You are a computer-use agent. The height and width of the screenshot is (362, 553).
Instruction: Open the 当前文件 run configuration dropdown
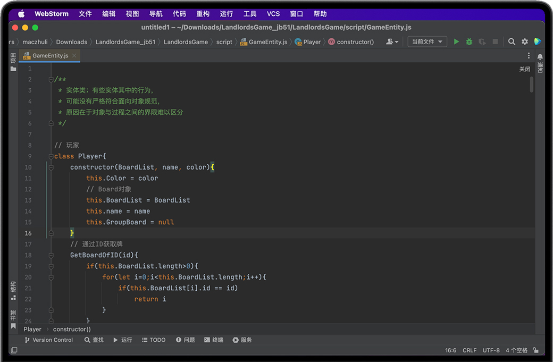coord(427,41)
